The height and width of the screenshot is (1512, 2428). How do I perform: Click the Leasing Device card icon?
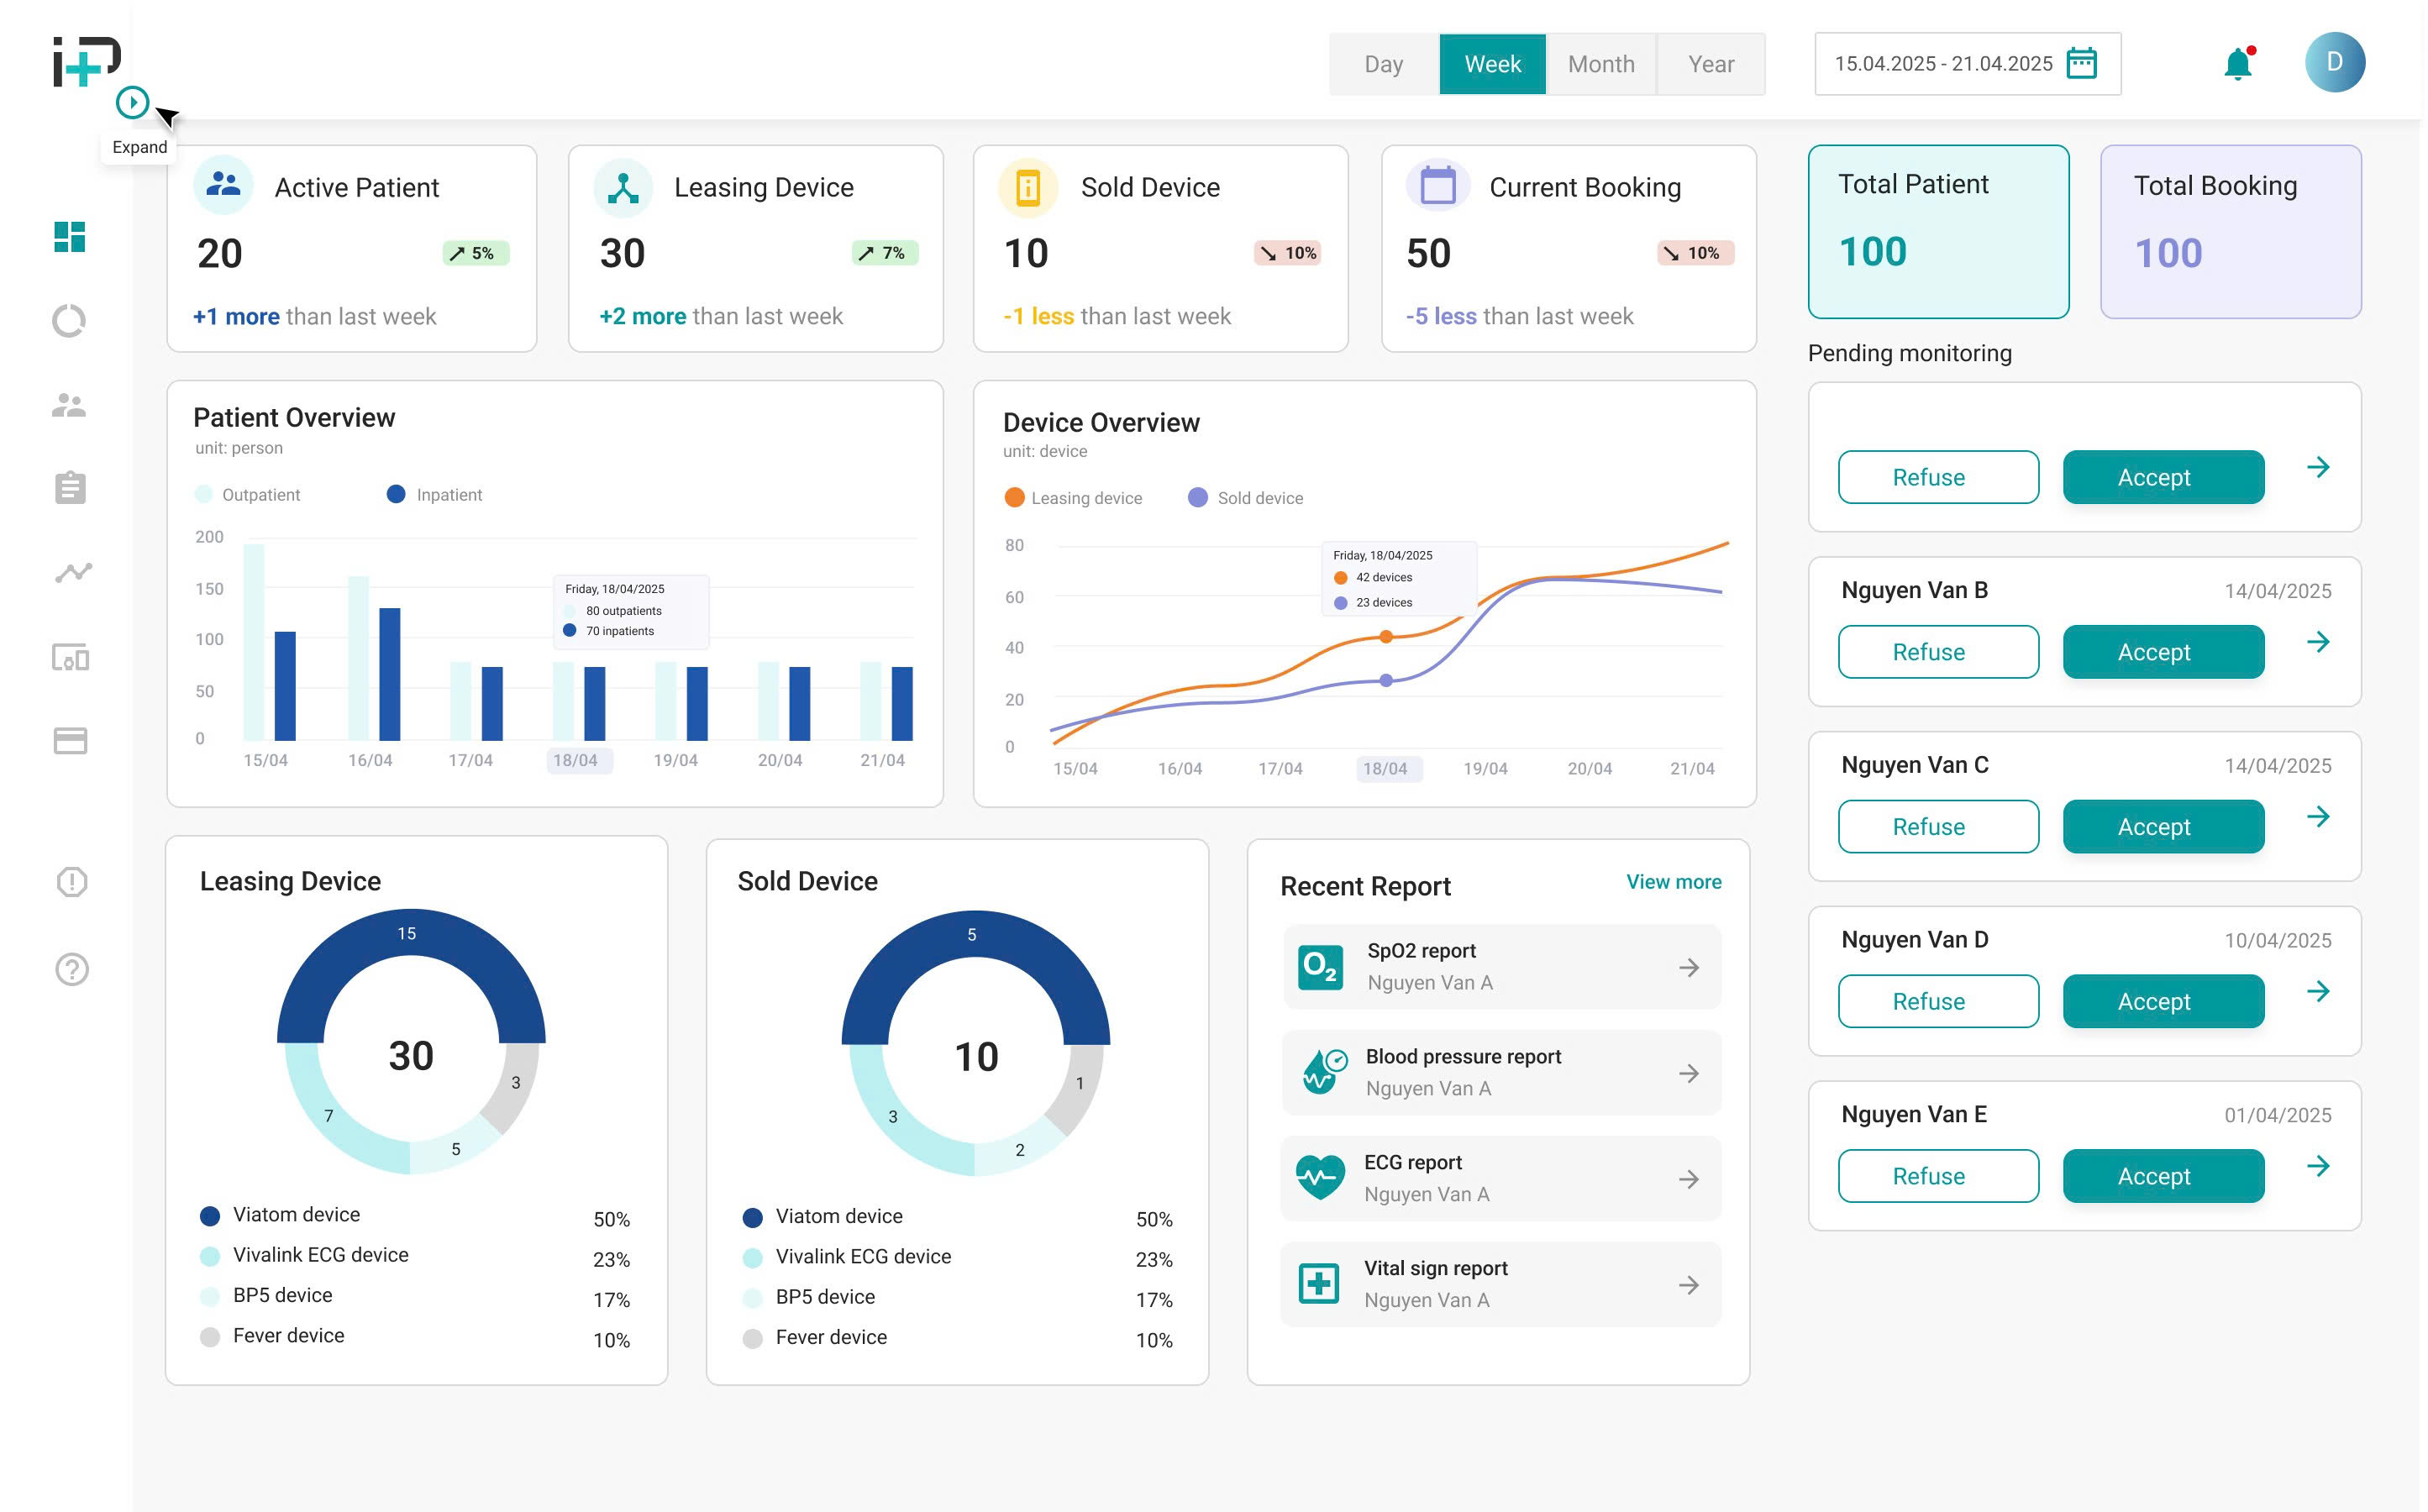click(x=623, y=187)
